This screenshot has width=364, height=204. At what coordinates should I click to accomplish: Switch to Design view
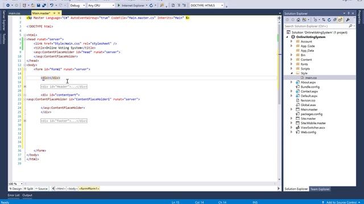click(15, 189)
